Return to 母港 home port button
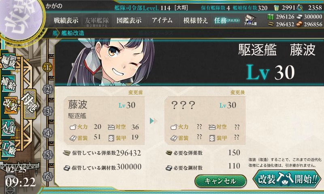The width and height of the screenshot is (324, 194). click(30, 104)
